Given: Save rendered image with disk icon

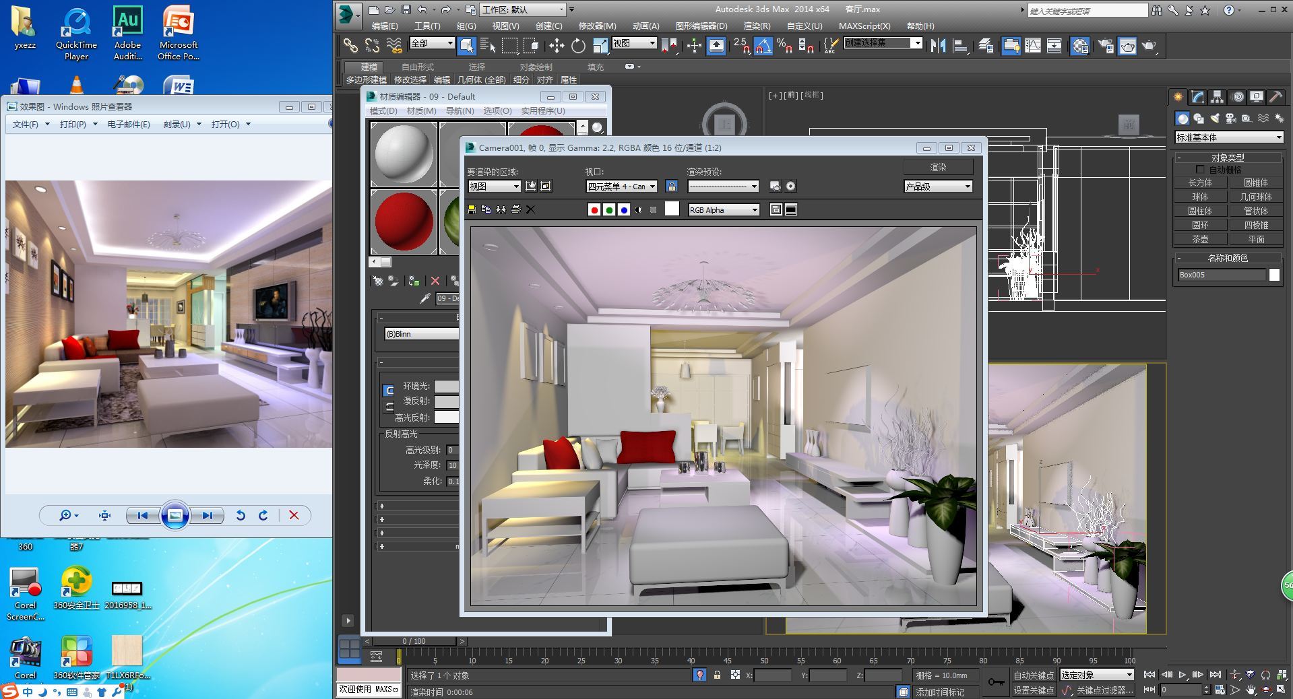Looking at the screenshot, I should (x=472, y=209).
